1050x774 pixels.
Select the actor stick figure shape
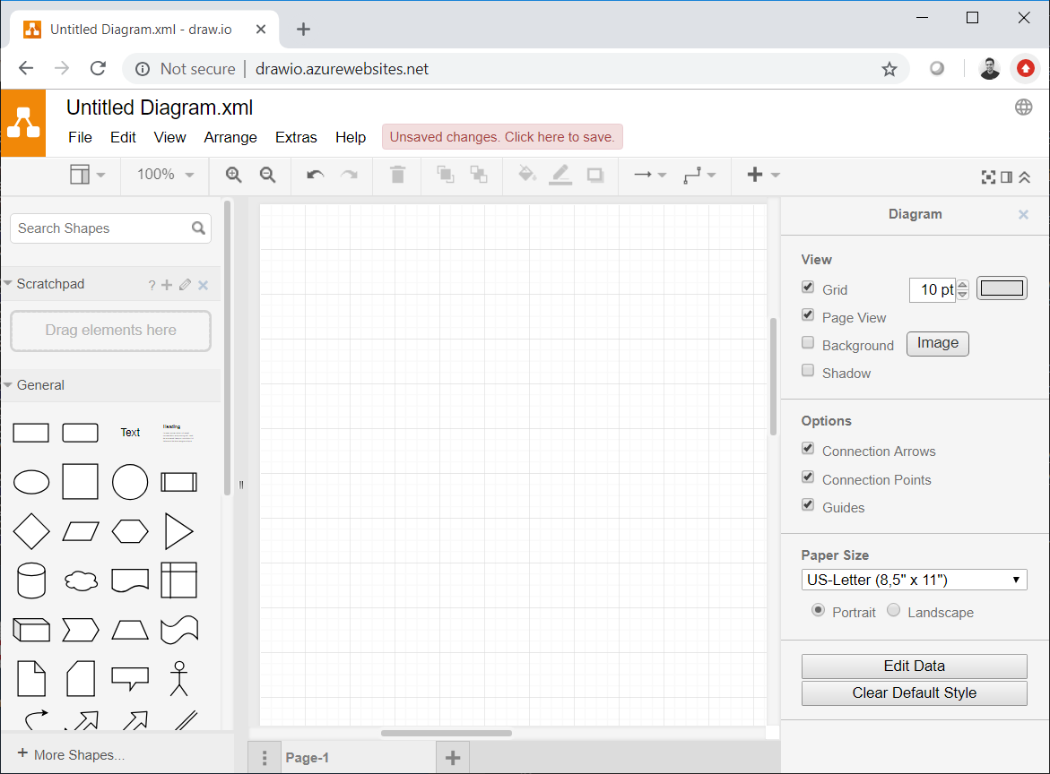coord(178,679)
